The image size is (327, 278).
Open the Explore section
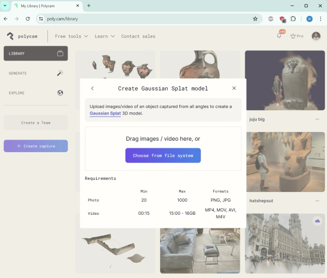pyautogui.click(x=35, y=93)
